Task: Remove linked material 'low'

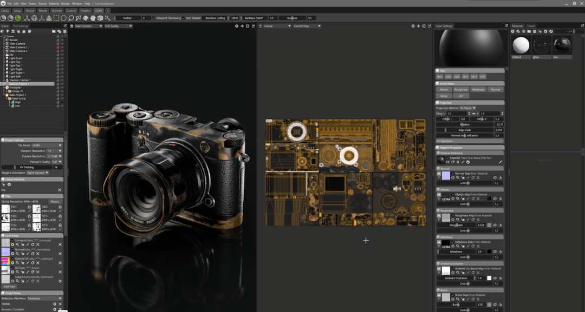Action: [x=60, y=190]
